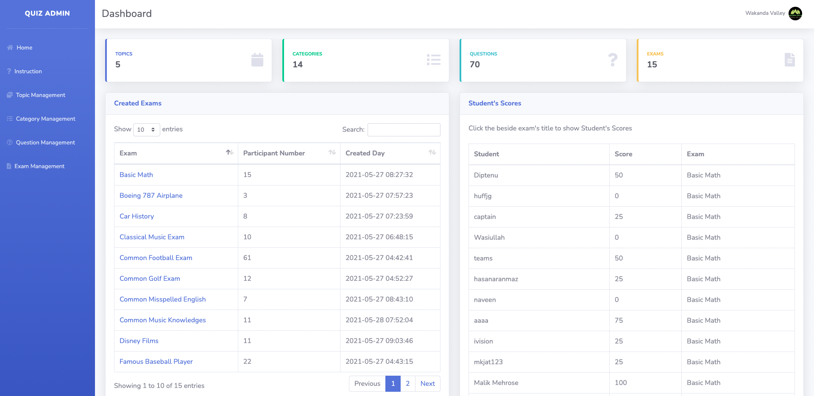814x396 pixels.
Task: Sort table by Exam column
Action: coord(229,152)
